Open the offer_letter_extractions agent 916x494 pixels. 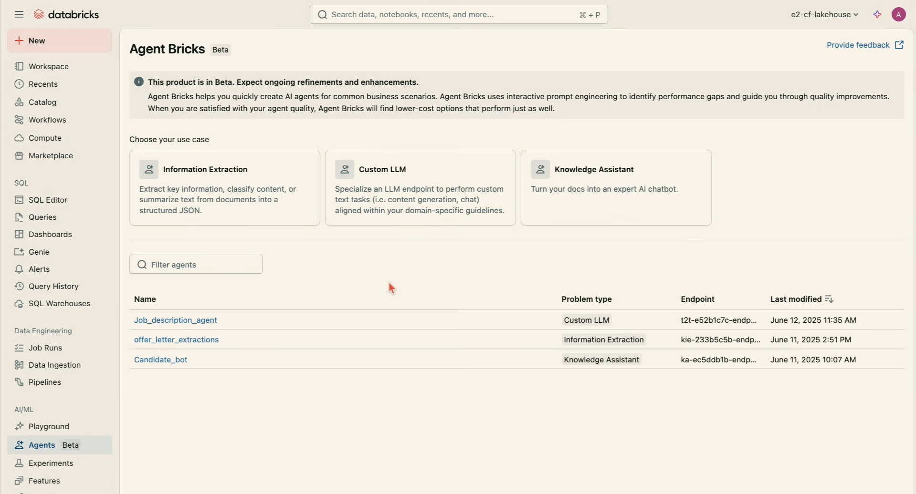177,340
